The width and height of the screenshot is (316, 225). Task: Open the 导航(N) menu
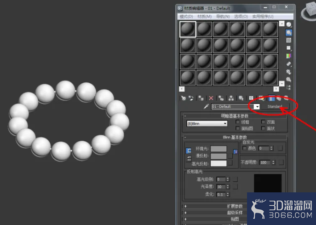(223, 17)
